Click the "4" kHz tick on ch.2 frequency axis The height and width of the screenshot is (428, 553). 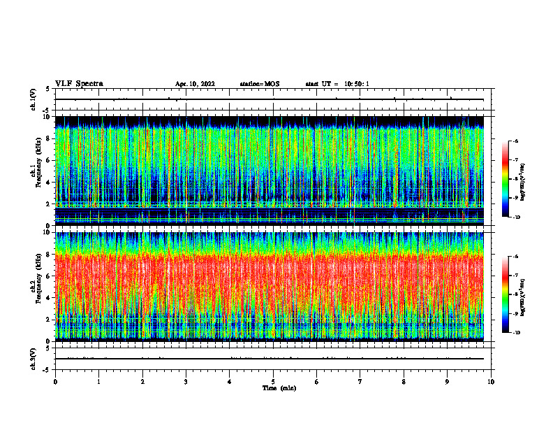click(48, 298)
